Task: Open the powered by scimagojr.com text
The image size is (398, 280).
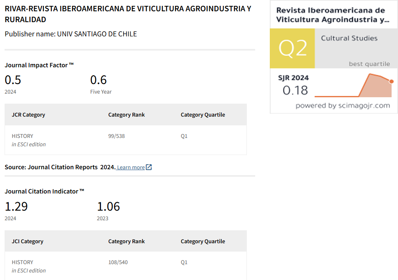Action: tap(342, 106)
